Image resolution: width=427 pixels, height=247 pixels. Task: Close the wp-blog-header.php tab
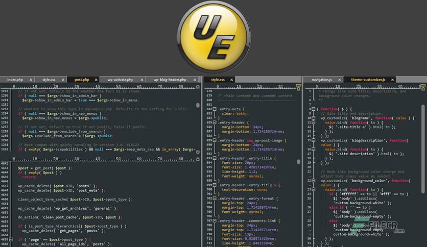tap(195, 80)
